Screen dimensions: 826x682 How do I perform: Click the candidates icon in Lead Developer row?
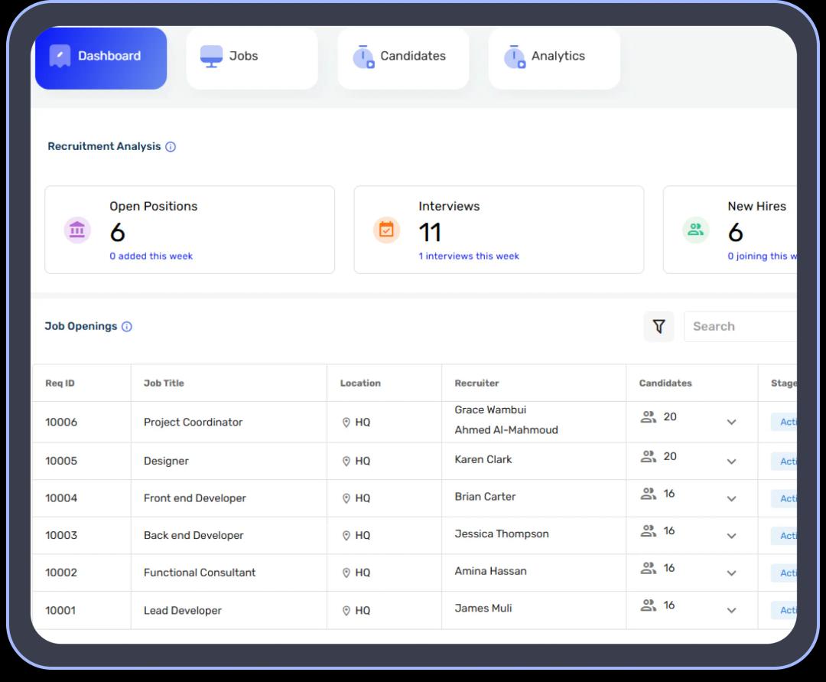click(x=648, y=605)
